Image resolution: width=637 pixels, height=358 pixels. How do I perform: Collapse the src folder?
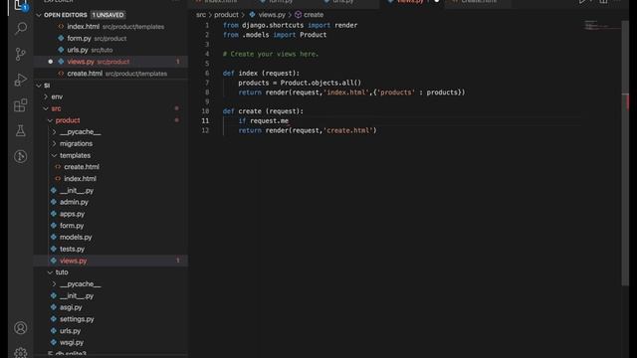coord(46,108)
